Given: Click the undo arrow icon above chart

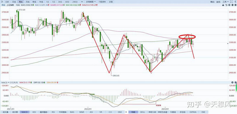Looking at the screenshot, I should [x=226, y=5].
